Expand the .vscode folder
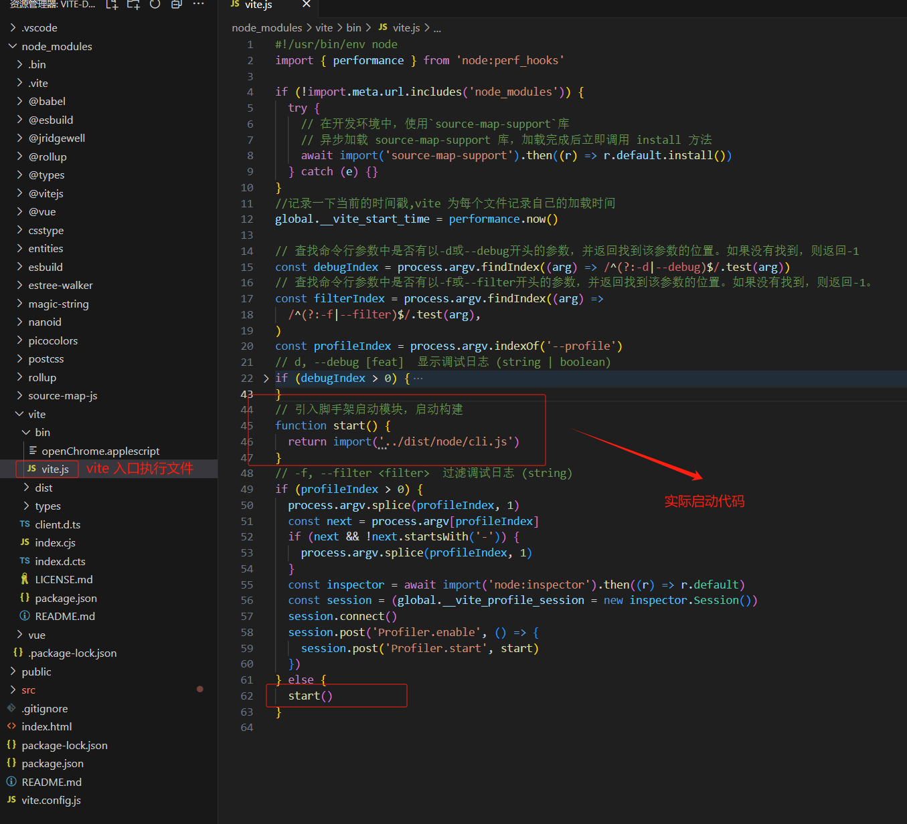Screen dimensions: 907x824 pos(13,27)
